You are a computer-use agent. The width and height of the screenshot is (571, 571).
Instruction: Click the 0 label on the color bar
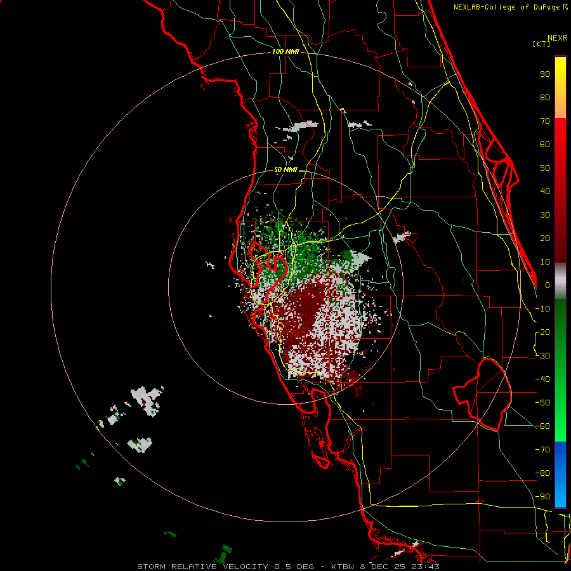click(548, 285)
